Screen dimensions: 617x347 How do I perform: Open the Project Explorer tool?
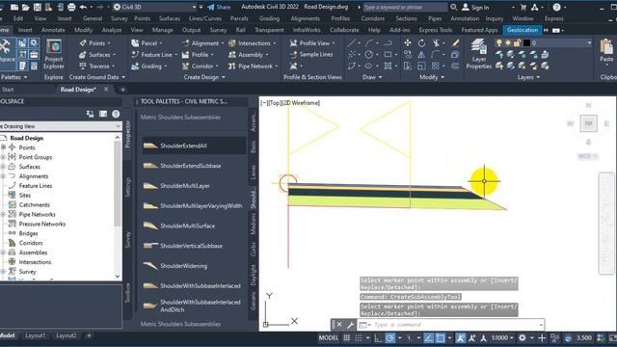point(54,54)
